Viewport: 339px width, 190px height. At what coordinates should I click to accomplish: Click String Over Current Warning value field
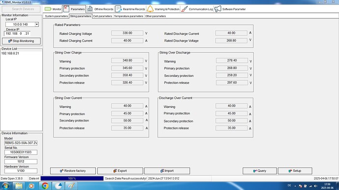tap(127, 106)
